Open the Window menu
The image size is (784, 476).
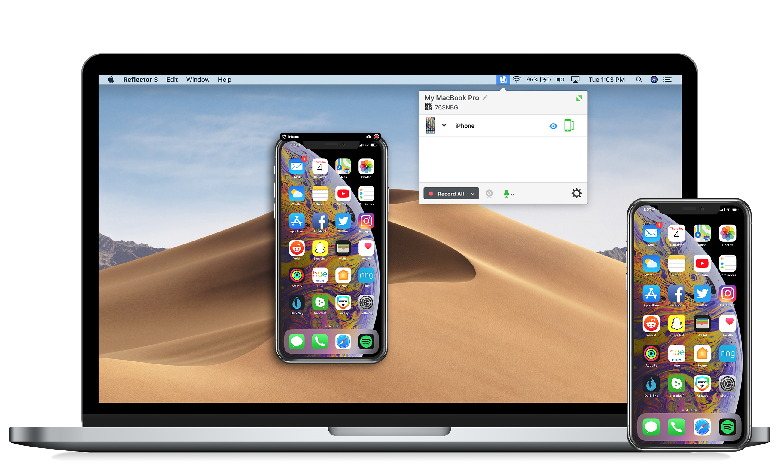(x=198, y=79)
